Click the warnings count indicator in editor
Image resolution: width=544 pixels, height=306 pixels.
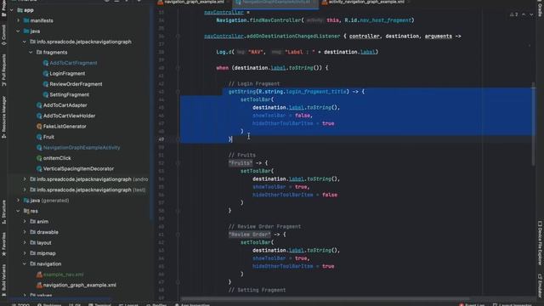pos(513,14)
